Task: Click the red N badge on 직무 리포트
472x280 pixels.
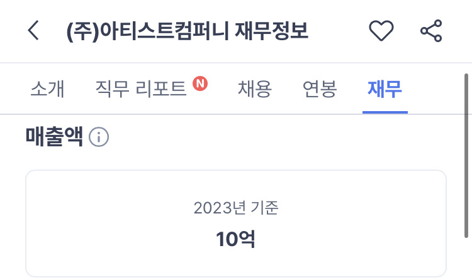Action: [200, 83]
